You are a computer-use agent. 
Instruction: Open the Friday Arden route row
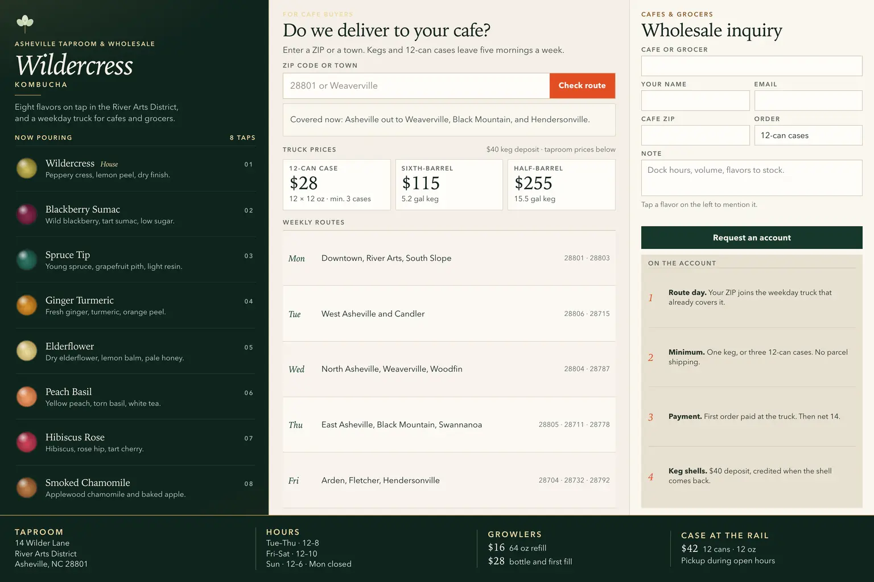tap(449, 480)
